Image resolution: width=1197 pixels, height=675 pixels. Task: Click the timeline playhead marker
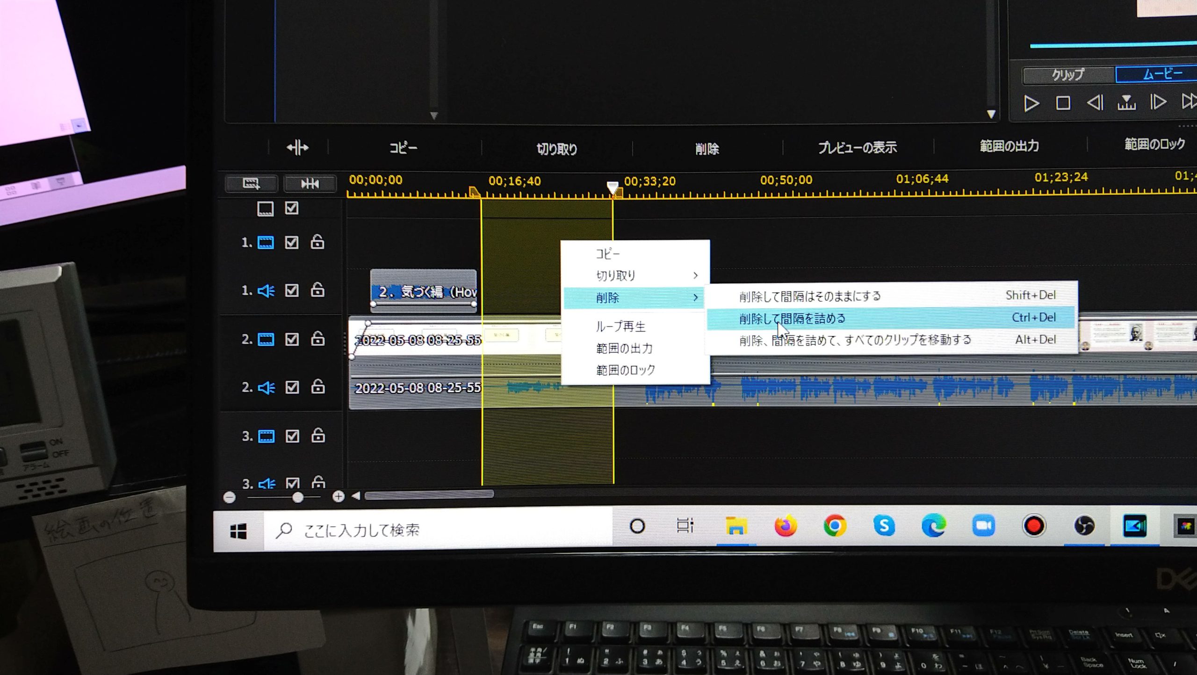[x=613, y=188]
